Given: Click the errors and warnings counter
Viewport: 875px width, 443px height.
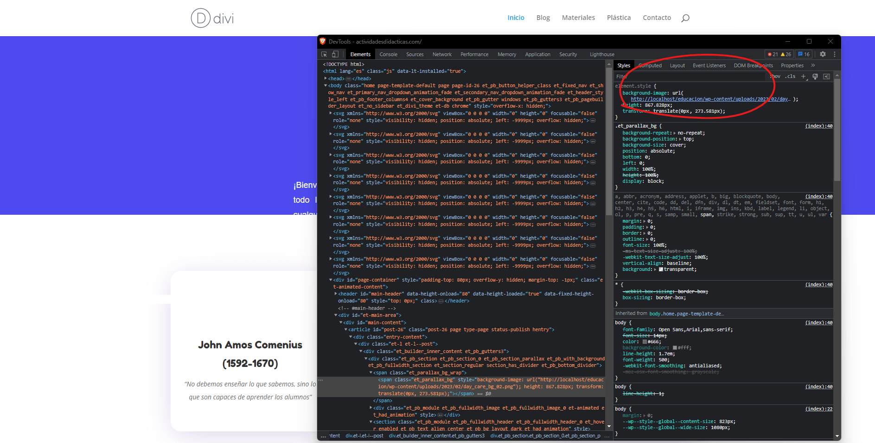Looking at the screenshot, I should click(779, 54).
